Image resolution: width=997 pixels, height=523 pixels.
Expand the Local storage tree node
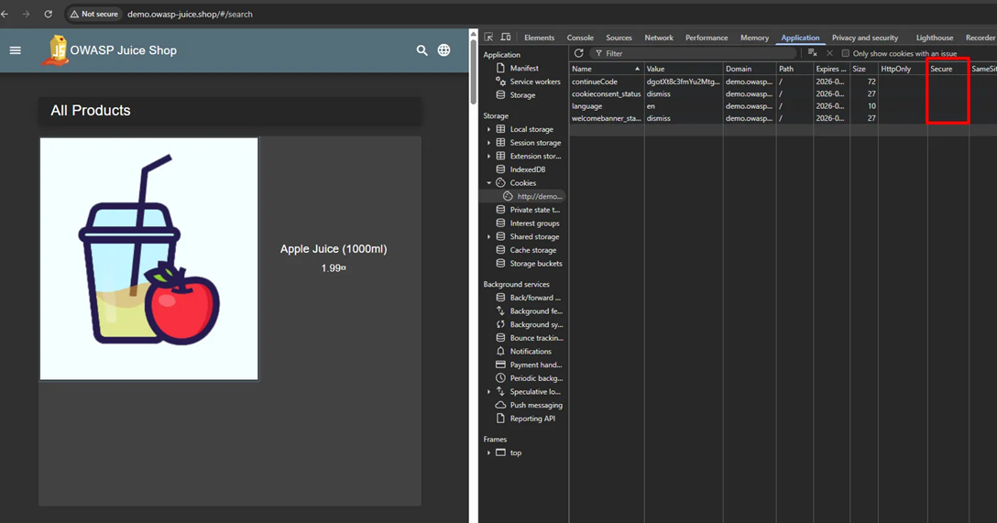[x=489, y=129]
